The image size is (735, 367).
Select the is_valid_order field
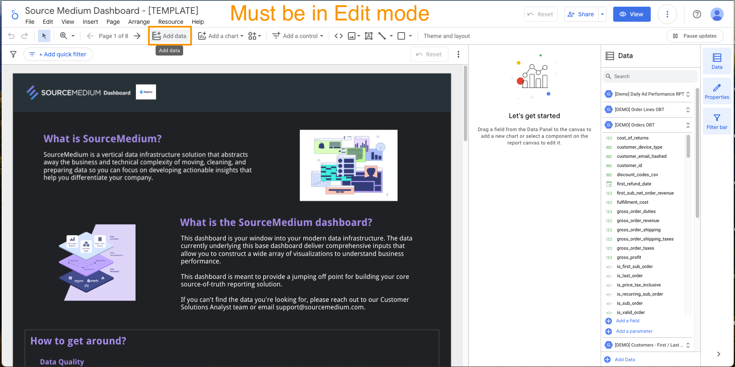click(631, 312)
